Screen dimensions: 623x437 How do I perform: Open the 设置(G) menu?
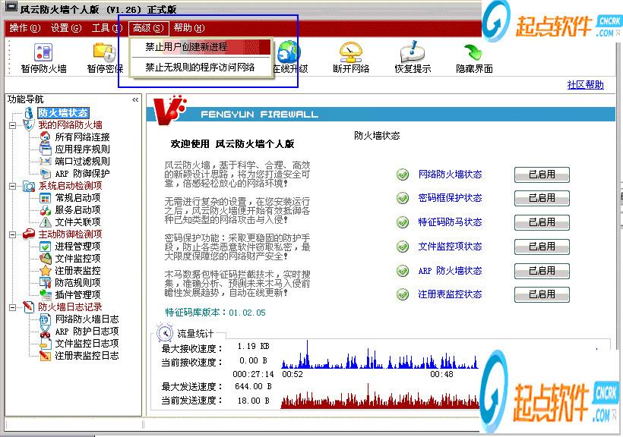coord(66,28)
